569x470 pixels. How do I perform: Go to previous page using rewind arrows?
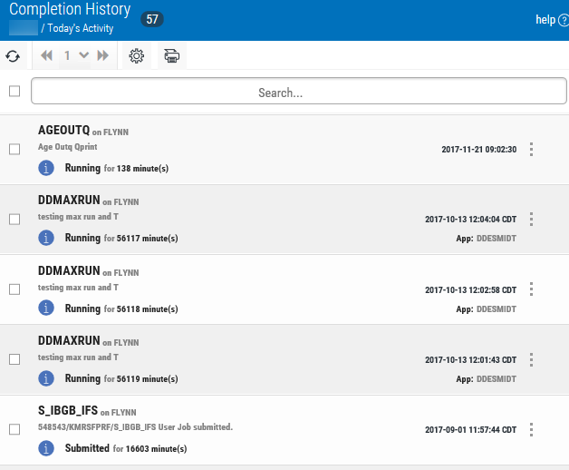46,56
